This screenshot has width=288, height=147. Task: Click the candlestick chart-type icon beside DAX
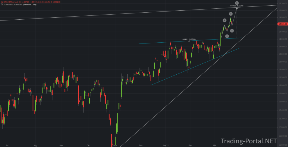2,2
